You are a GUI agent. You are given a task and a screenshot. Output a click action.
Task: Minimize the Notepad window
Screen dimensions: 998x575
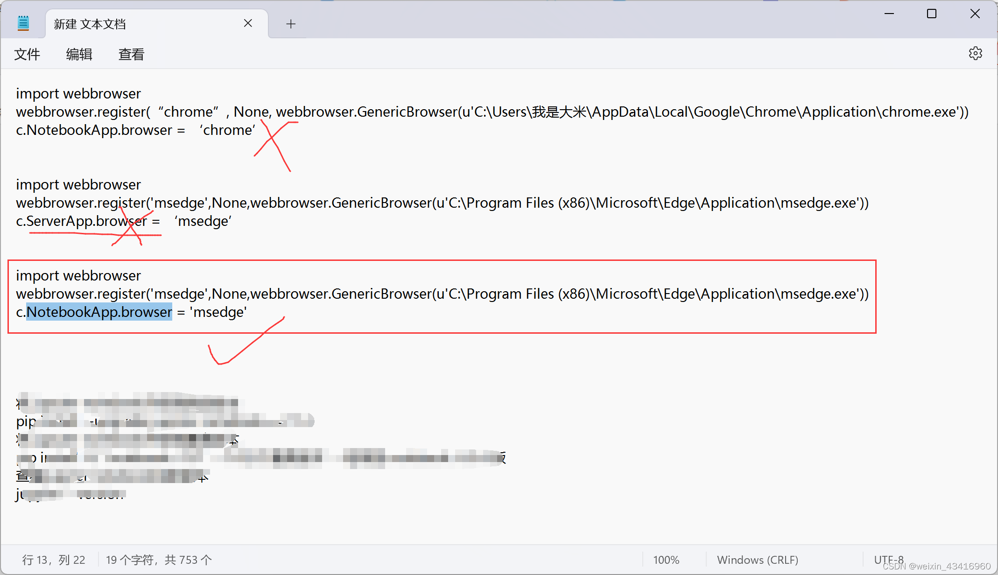coord(889,14)
